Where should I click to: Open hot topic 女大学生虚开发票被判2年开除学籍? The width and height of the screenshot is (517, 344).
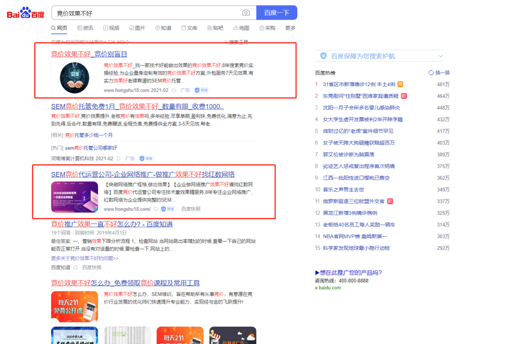(x=363, y=120)
